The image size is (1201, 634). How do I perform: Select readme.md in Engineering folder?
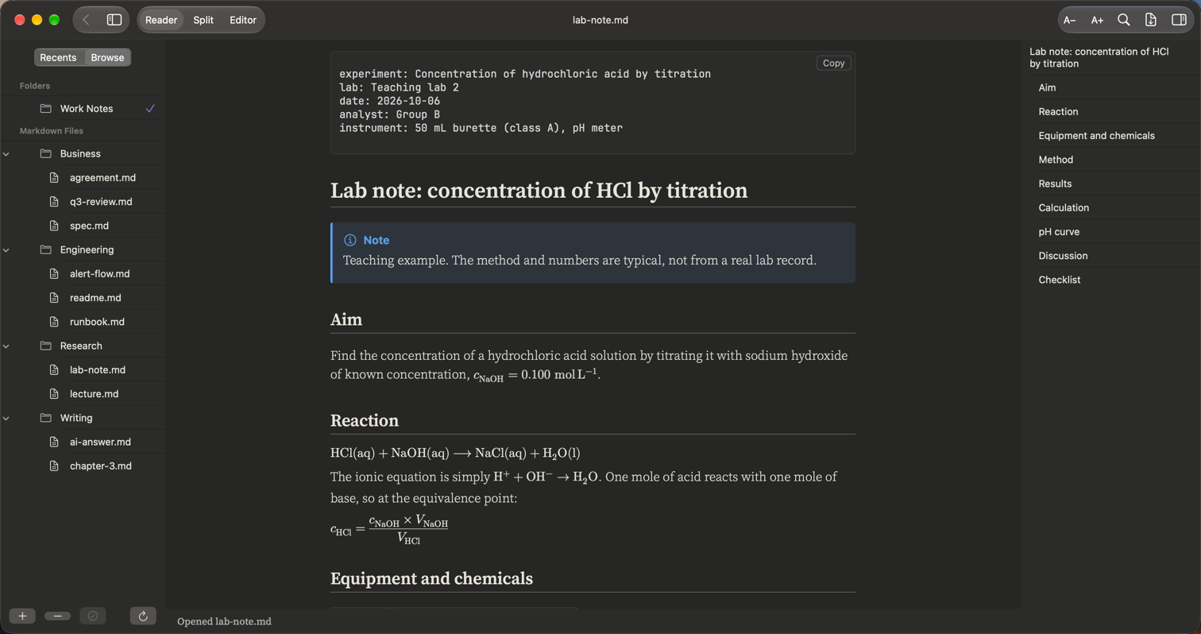(95, 298)
